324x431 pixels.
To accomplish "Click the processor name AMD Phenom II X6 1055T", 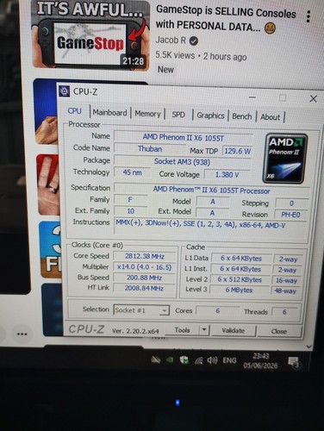I will pyautogui.click(x=184, y=137).
